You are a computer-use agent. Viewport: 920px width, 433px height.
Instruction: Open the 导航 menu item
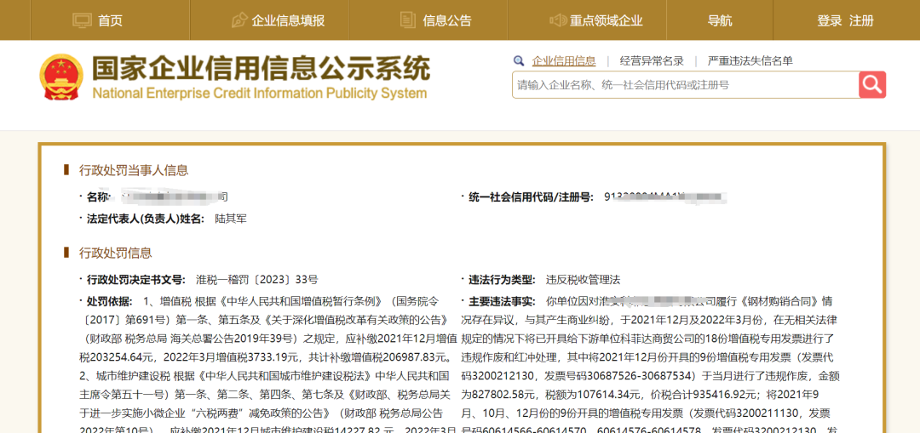[x=720, y=20]
